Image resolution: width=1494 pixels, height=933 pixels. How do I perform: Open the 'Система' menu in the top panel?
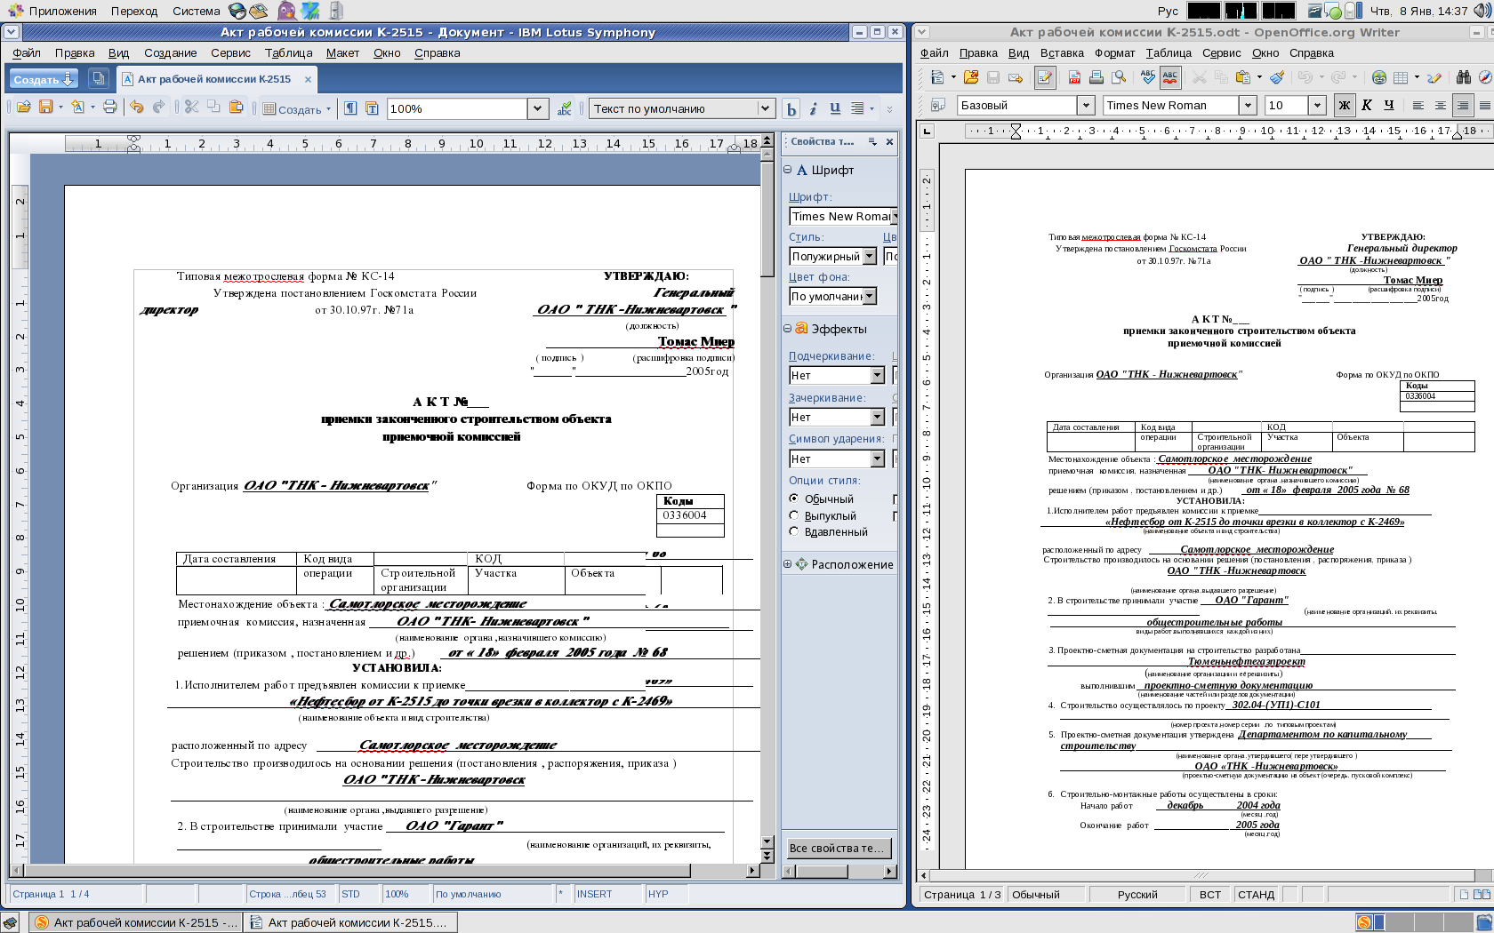(x=196, y=11)
